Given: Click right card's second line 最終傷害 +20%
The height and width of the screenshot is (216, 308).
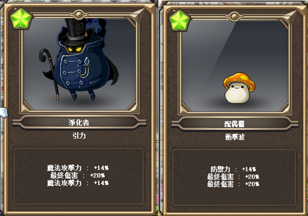Looking at the screenshot, I should point(233,177).
